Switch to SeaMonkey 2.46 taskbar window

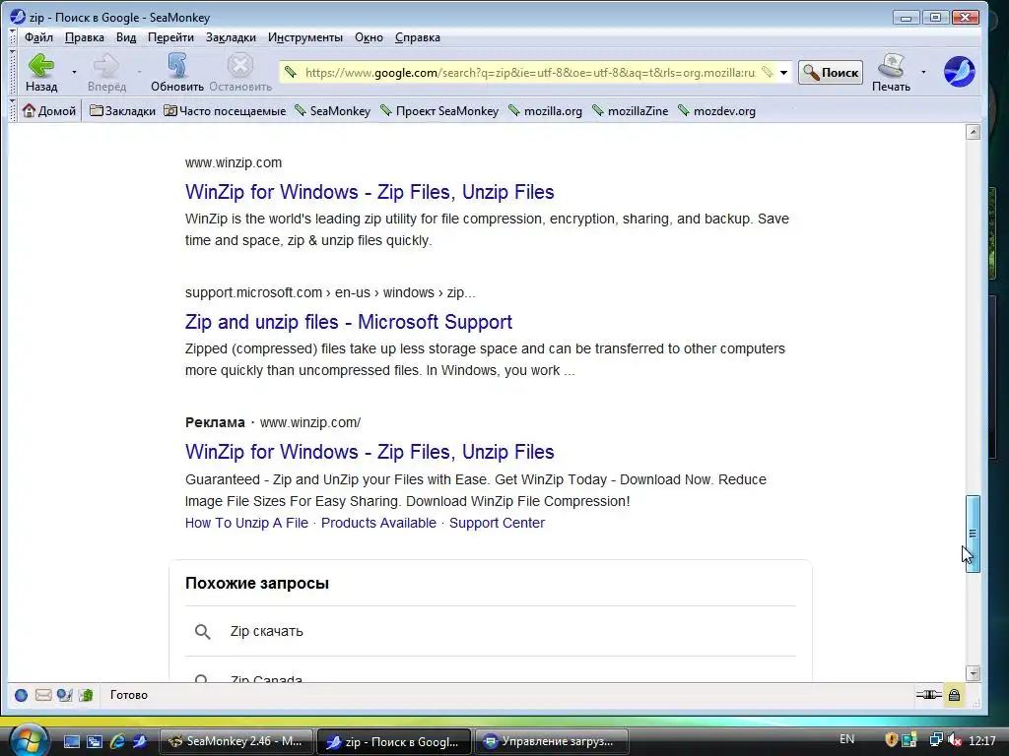click(235, 741)
